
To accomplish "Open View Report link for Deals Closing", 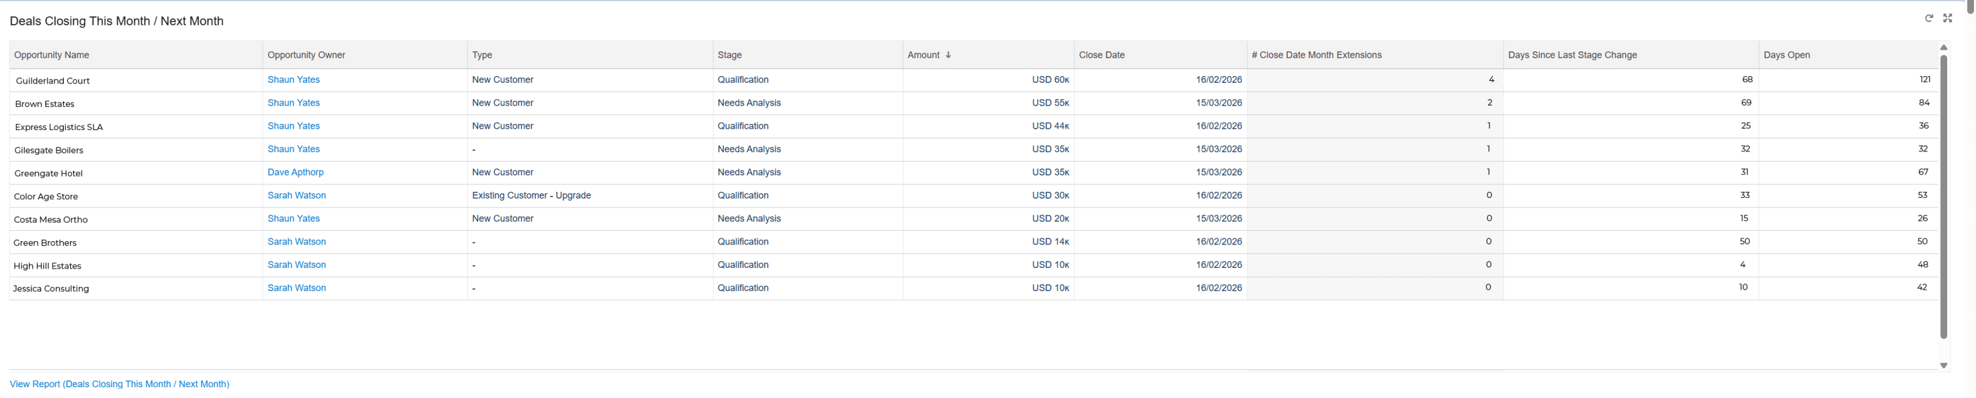I will (119, 384).
